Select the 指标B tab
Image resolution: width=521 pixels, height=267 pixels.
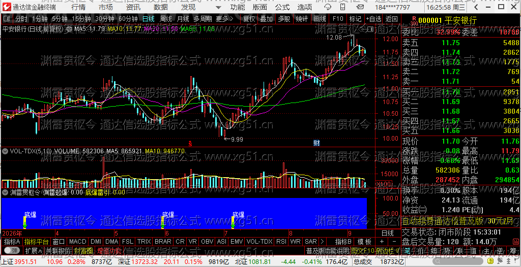coord(343,241)
